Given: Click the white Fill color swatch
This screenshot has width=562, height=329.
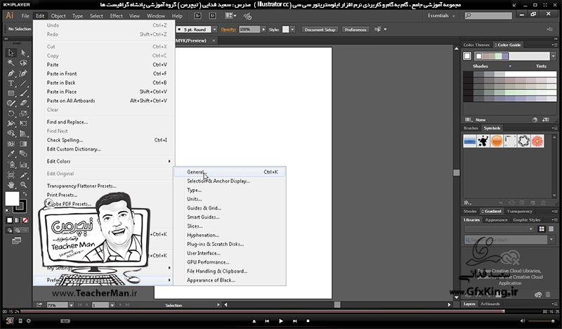Looking at the screenshot, I should coord(12,199).
